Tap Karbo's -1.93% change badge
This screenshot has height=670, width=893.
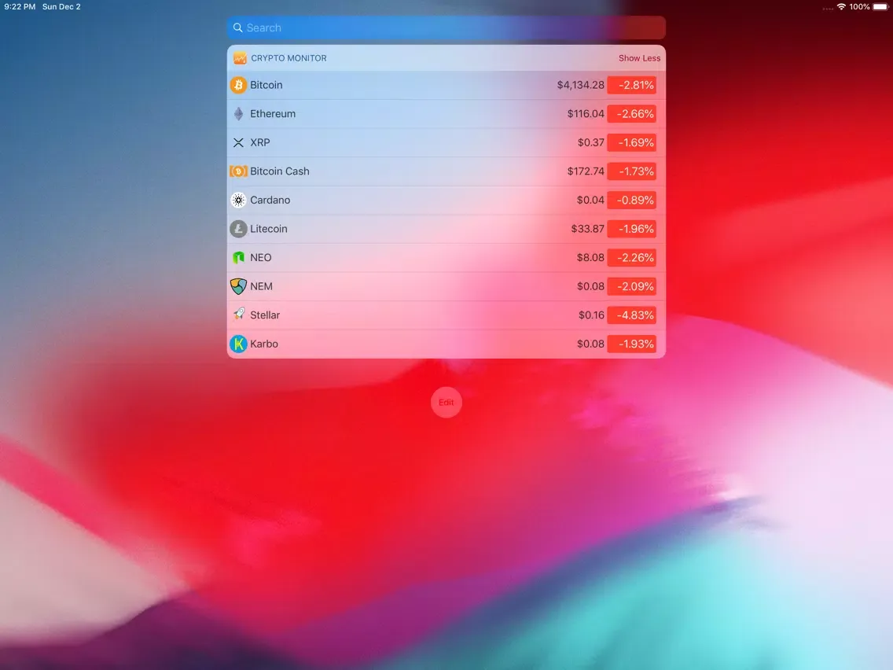coord(631,344)
